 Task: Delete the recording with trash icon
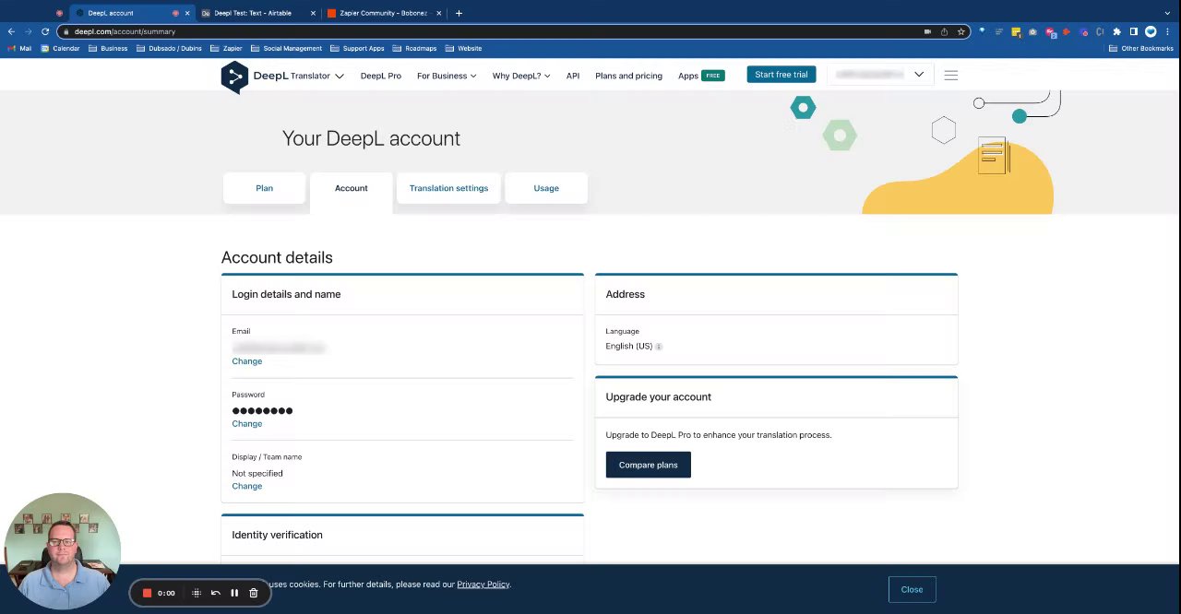pos(254,593)
